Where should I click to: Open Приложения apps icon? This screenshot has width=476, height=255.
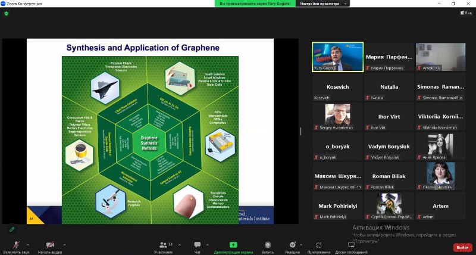(319, 247)
